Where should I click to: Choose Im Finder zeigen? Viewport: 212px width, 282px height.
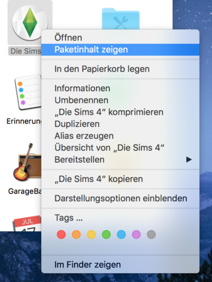point(120,264)
